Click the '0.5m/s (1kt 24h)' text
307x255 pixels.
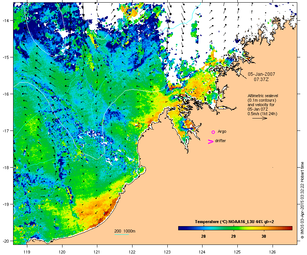click(262, 114)
